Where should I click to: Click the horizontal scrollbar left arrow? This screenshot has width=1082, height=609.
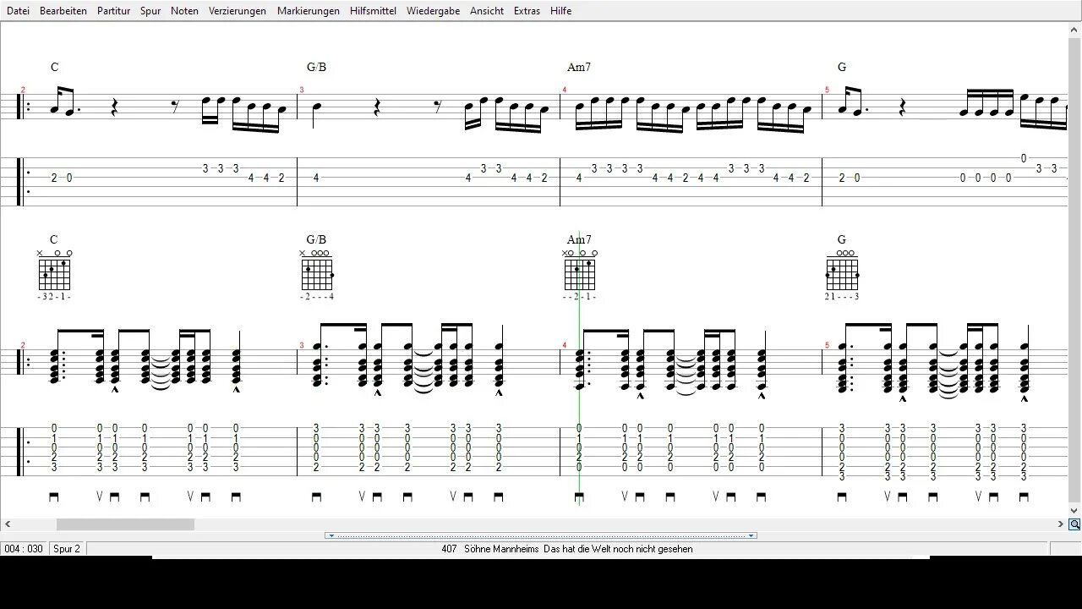coord(7,524)
